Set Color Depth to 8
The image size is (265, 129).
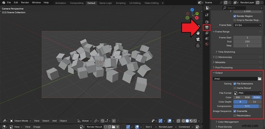[x=240, y=102]
